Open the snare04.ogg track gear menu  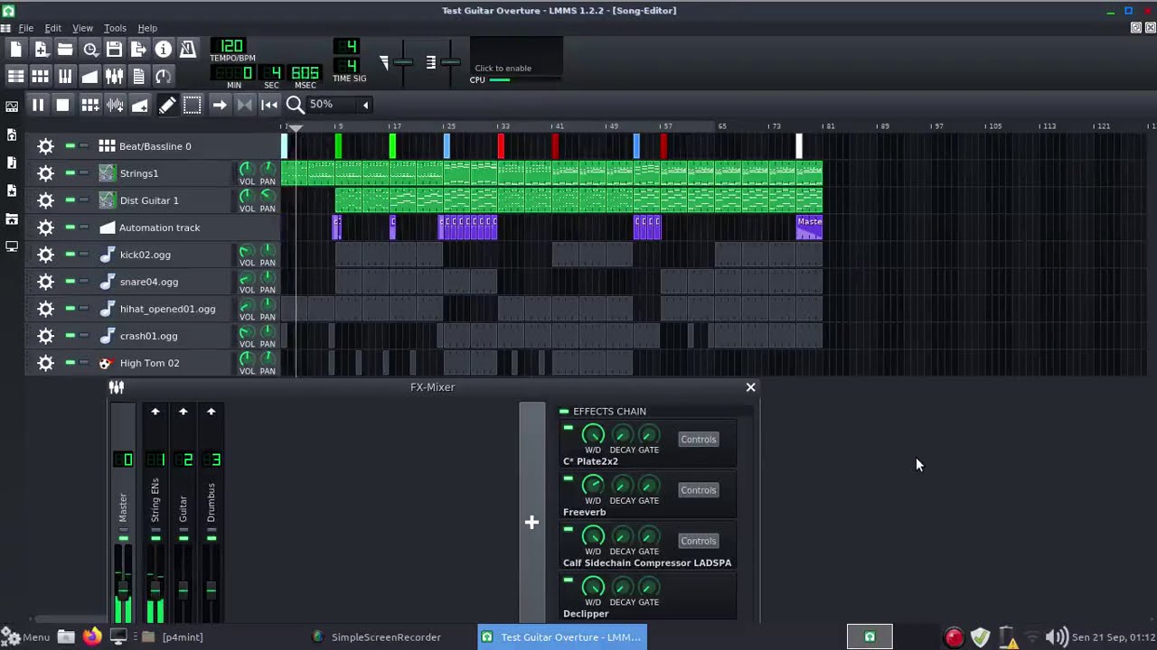(45, 282)
